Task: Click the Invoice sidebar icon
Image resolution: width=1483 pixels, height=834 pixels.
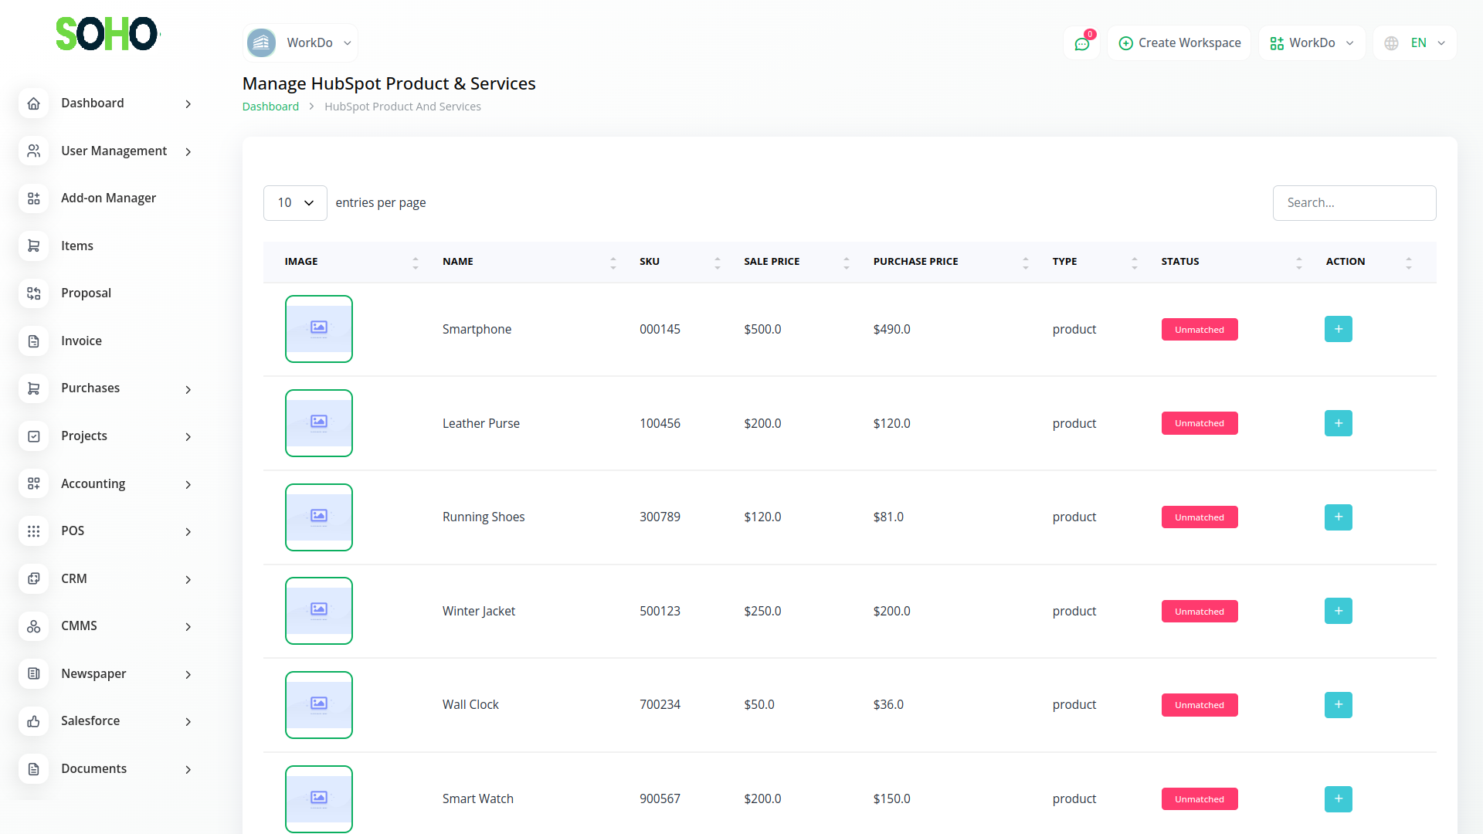Action: coord(33,341)
